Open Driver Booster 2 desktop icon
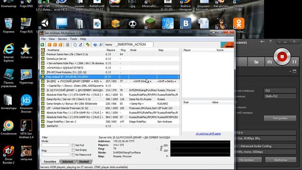This screenshot has width=302, height=170. click(x=8, y=155)
